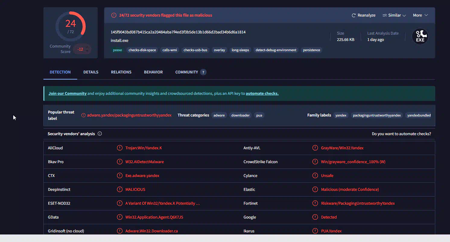Open the automate checks link in the banner
The width and height of the screenshot is (450, 242).
click(x=262, y=93)
